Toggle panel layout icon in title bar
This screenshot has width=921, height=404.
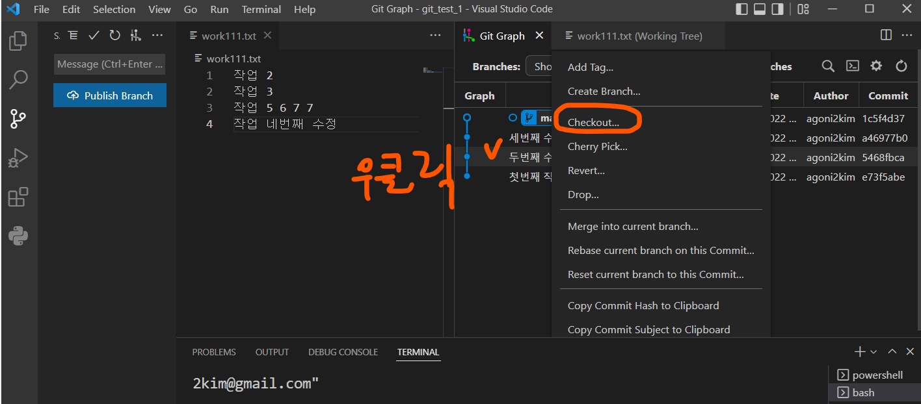point(760,9)
